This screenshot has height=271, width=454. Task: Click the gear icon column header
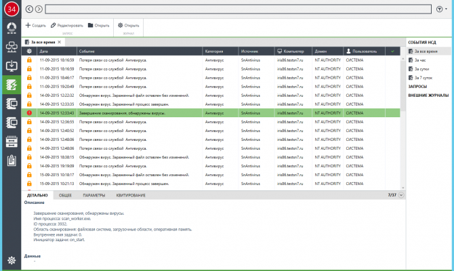[29, 51]
